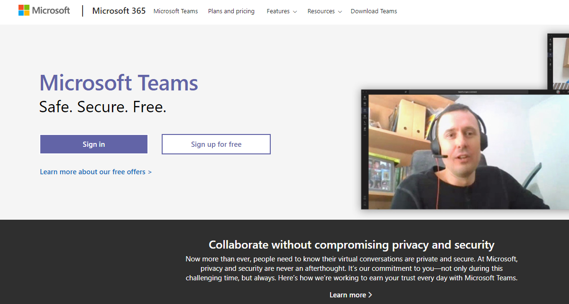
Task: Open the Microsoft Teams nav item
Action: pos(176,11)
